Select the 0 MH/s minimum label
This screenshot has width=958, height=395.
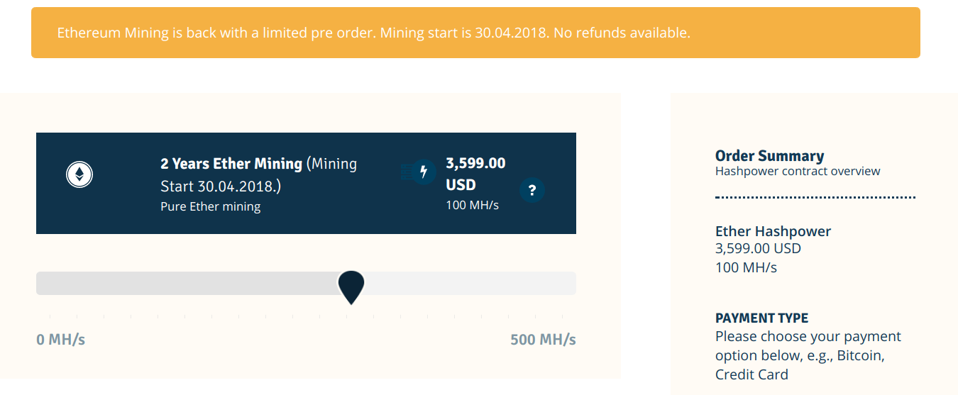click(x=60, y=340)
